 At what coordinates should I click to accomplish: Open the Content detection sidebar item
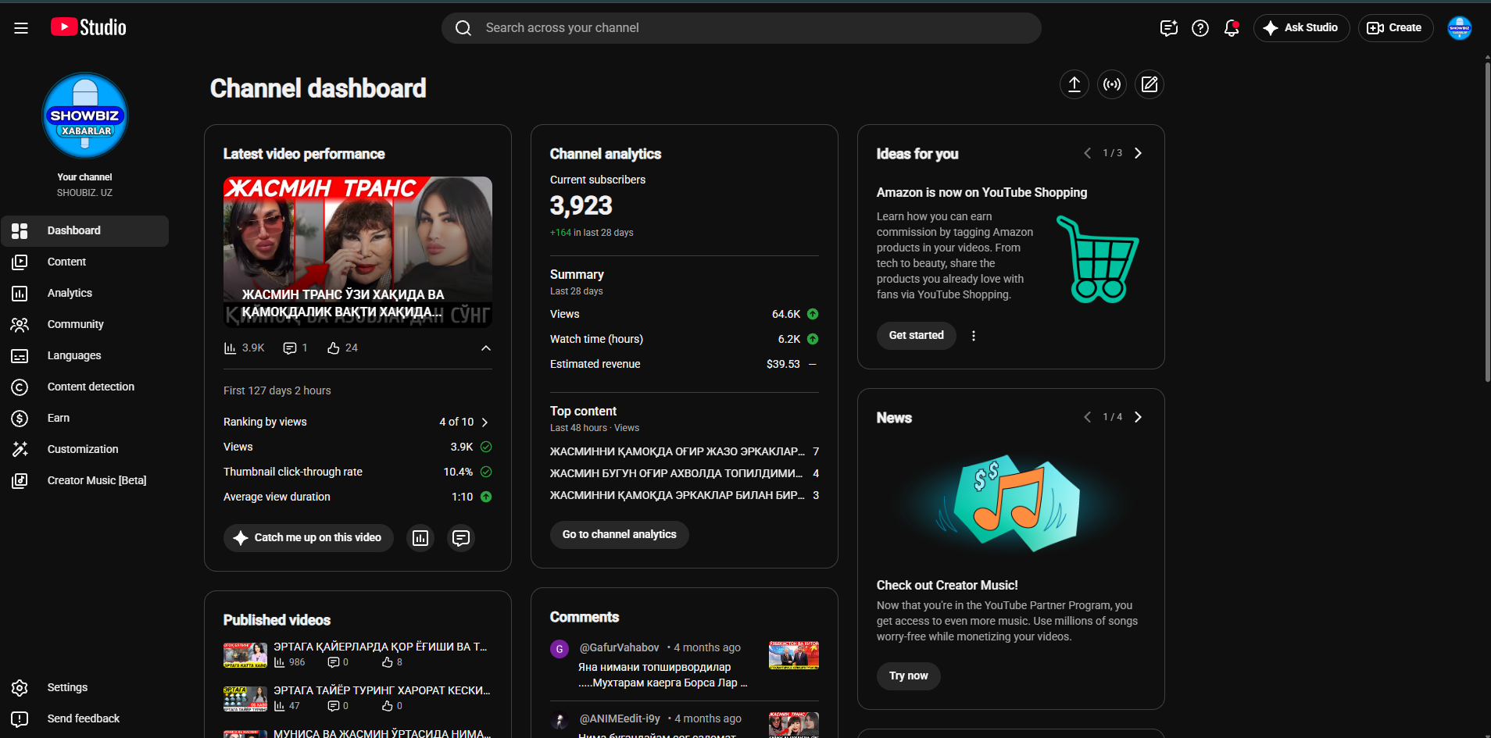(84, 387)
